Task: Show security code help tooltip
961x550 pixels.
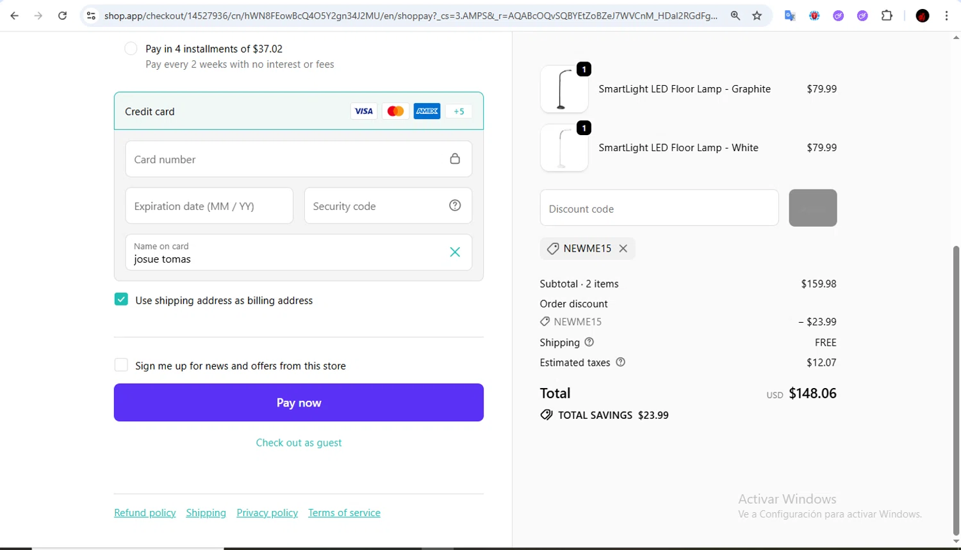Action: tap(455, 206)
